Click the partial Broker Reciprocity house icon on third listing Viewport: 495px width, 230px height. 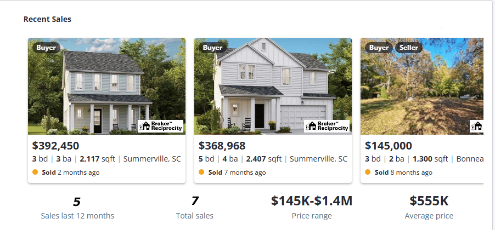pyautogui.click(x=477, y=126)
